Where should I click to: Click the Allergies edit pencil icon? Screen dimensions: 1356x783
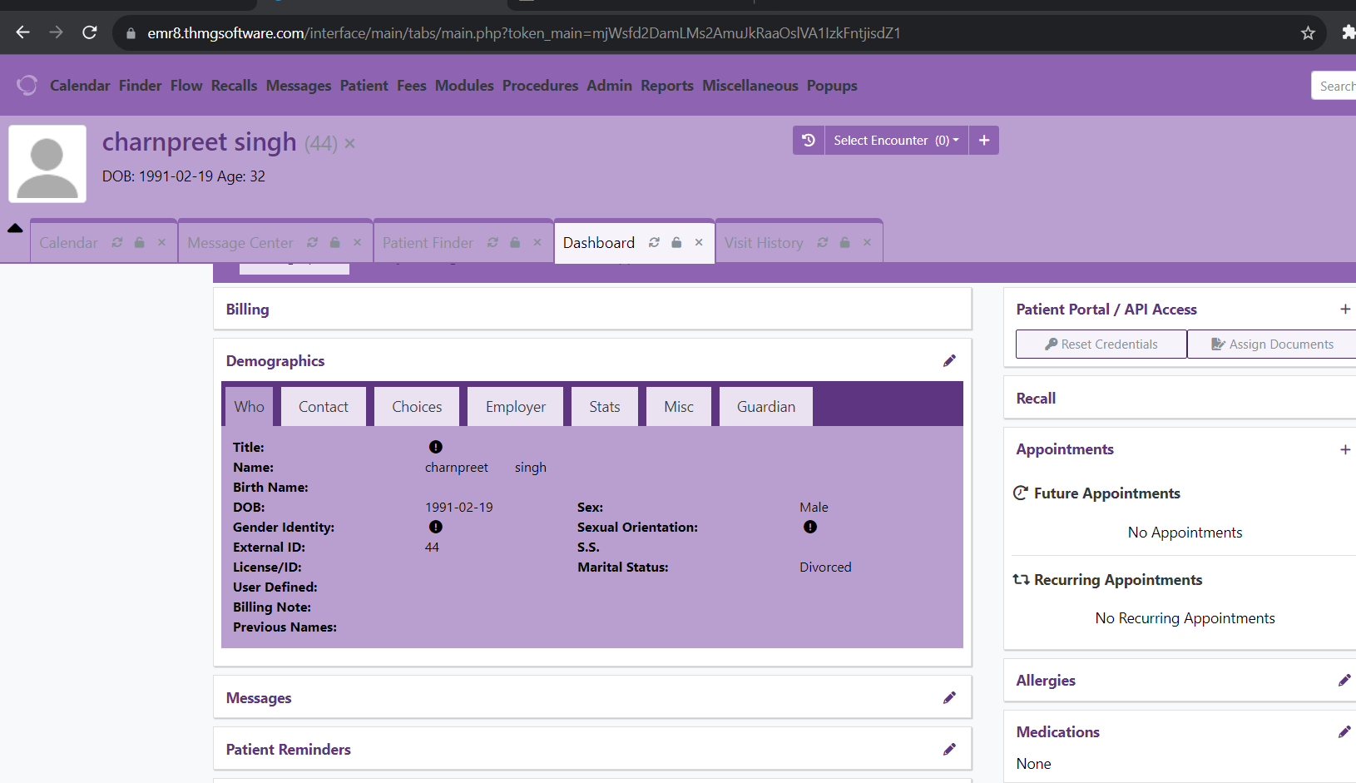(x=1344, y=680)
